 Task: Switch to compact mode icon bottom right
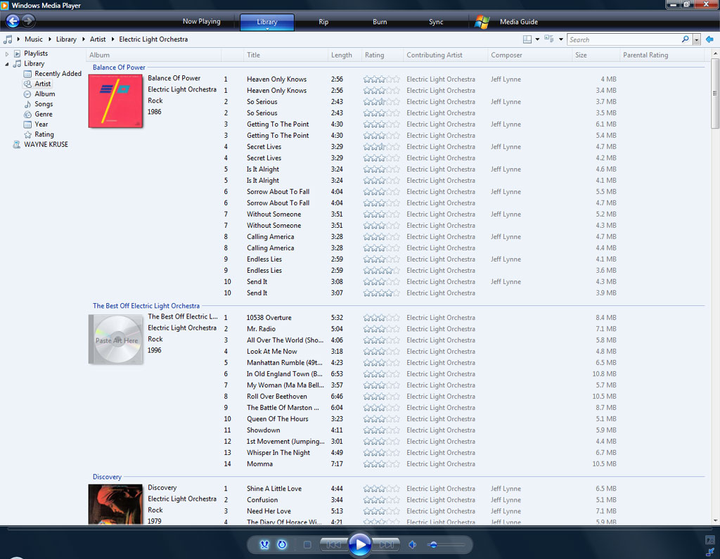pos(710,551)
